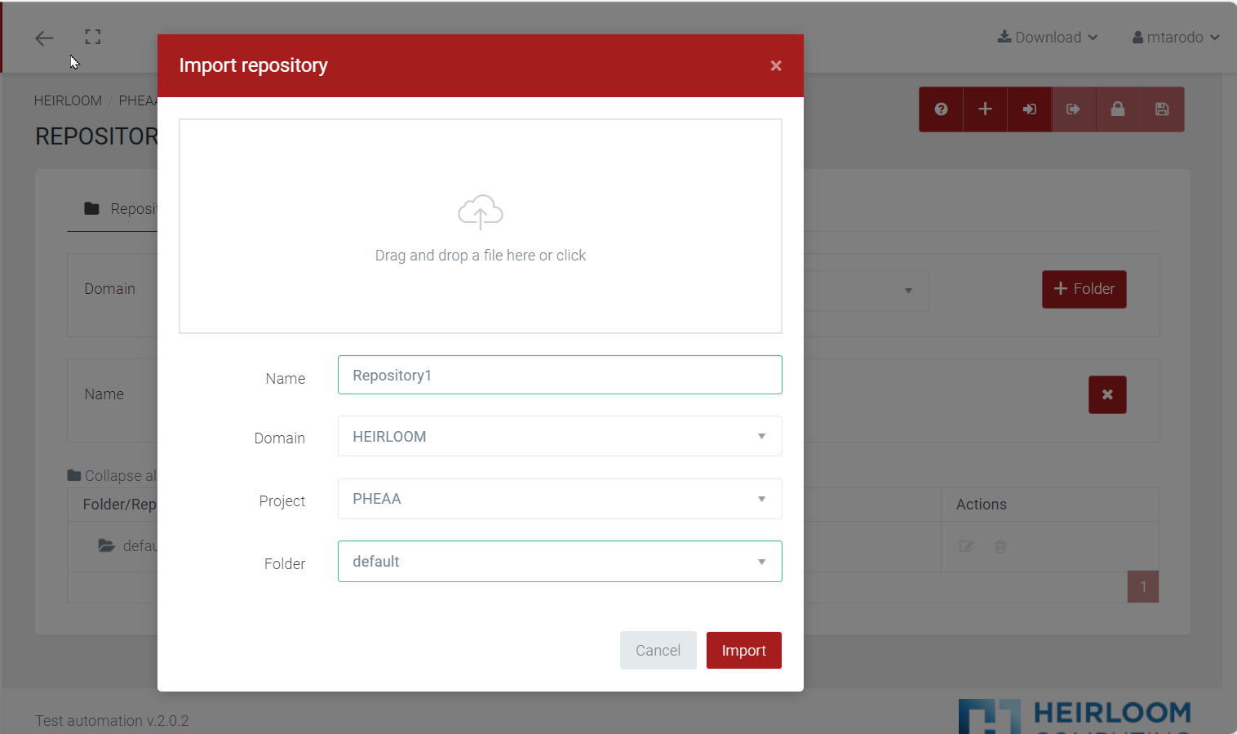Screen dimensions: 1237x734
Task: Click inside the Name field containing Repository1
Action: coord(560,375)
